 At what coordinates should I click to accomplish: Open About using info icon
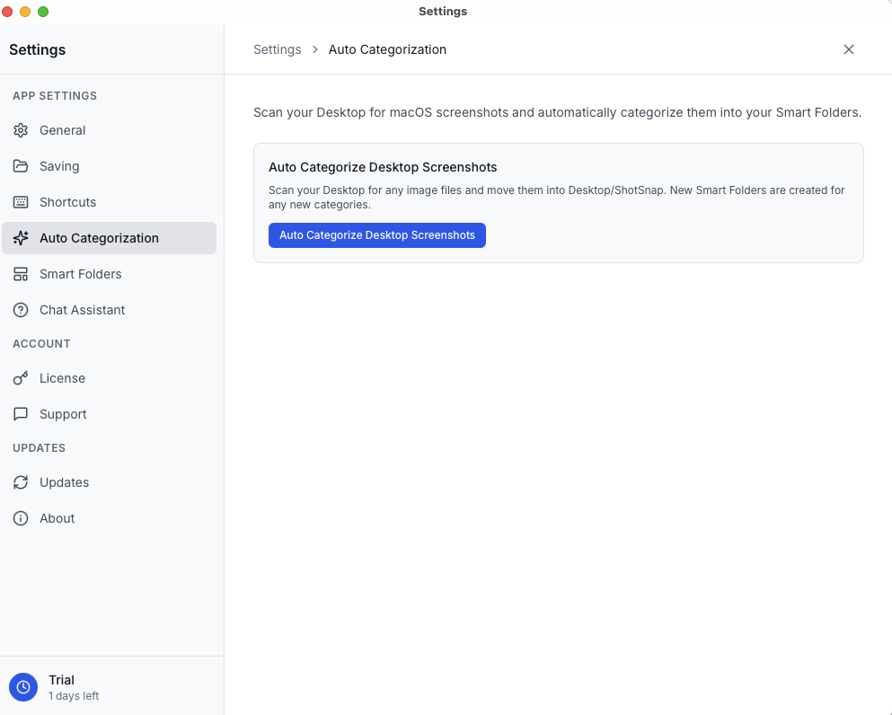click(21, 518)
